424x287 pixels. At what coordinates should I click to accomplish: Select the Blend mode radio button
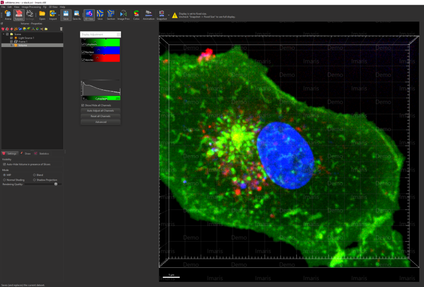(x=34, y=175)
